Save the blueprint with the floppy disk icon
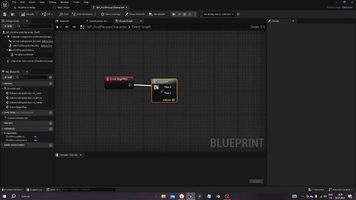Viewport: 356px width, 200px height. point(5,14)
